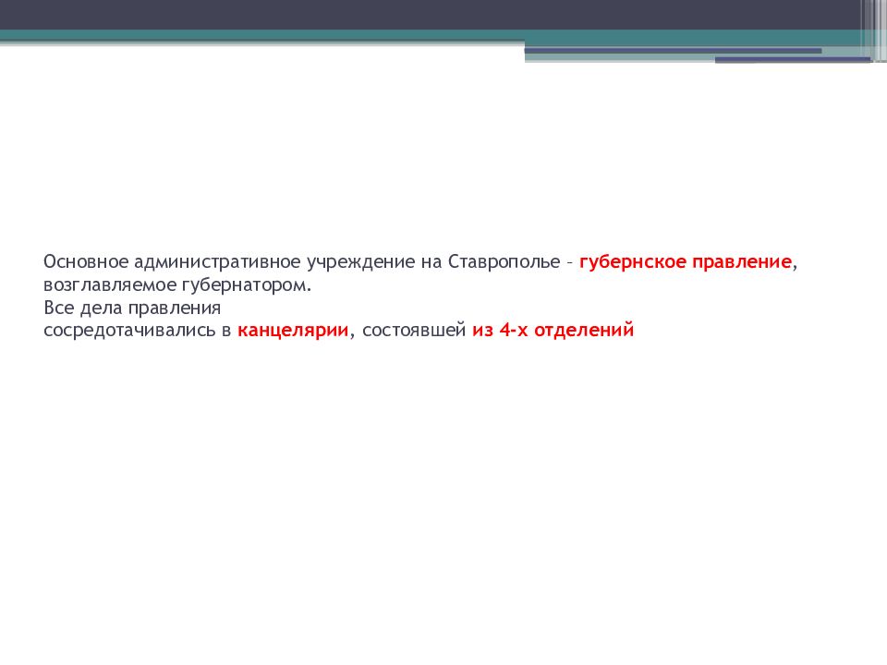Click the red phrase "губернское правление"
The image size is (887, 665).
(685, 262)
